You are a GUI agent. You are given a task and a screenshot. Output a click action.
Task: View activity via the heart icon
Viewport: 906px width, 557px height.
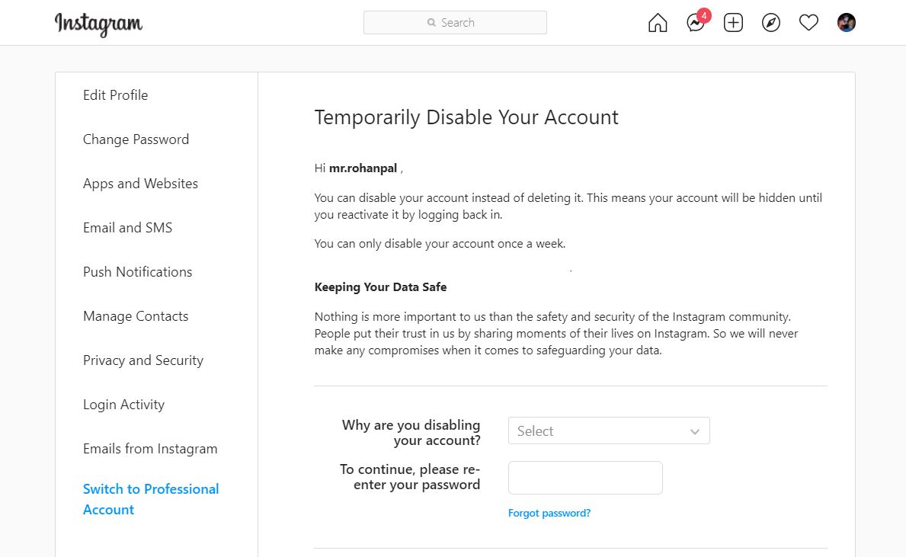click(808, 23)
